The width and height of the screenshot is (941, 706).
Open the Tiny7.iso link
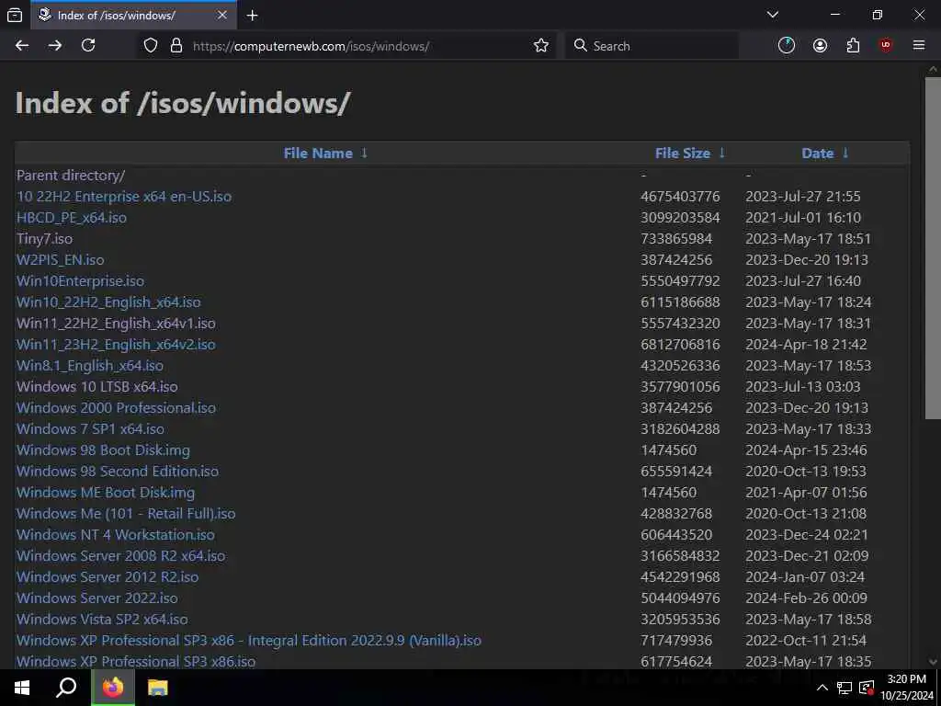pyautogui.click(x=44, y=238)
